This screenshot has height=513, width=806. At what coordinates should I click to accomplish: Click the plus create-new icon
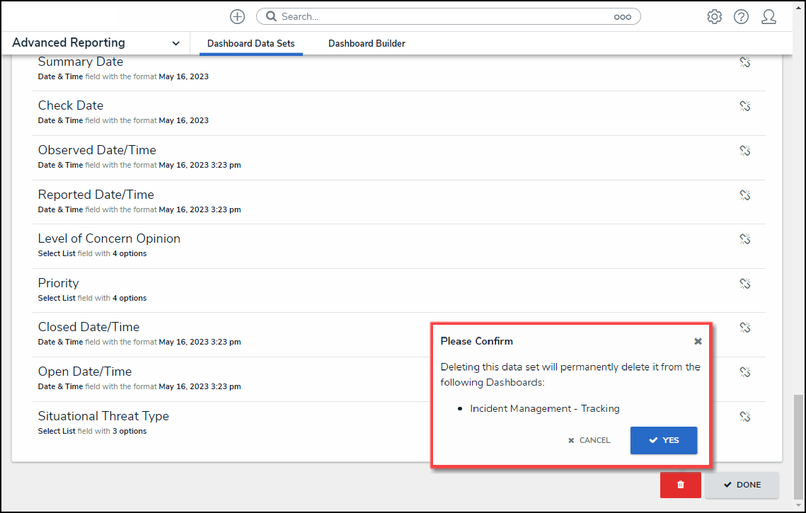tap(237, 16)
